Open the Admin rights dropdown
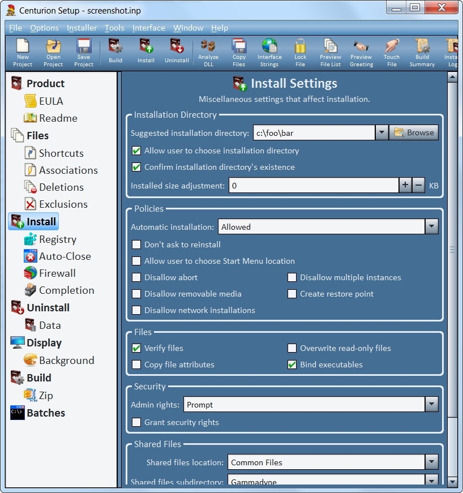The image size is (463, 493). tap(431, 404)
